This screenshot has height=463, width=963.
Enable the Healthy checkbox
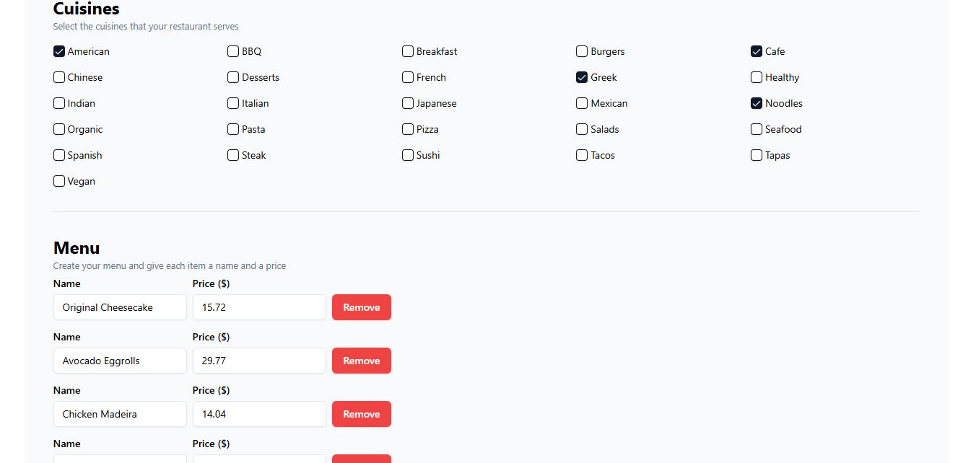757,77
